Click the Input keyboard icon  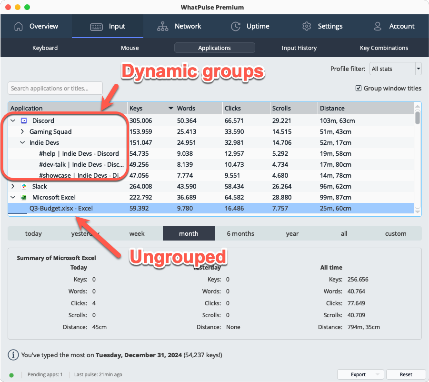pyautogui.click(x=96, y=27)
